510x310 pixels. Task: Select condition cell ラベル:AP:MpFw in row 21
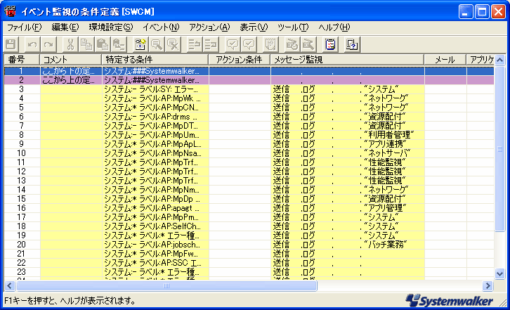155,253
